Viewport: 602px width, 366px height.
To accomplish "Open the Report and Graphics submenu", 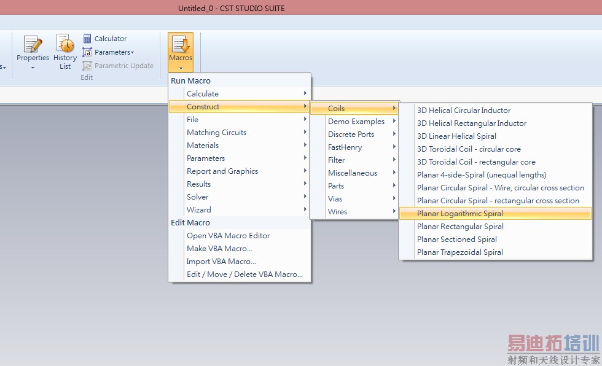I will pyautogui.click(x=240, y=171).
